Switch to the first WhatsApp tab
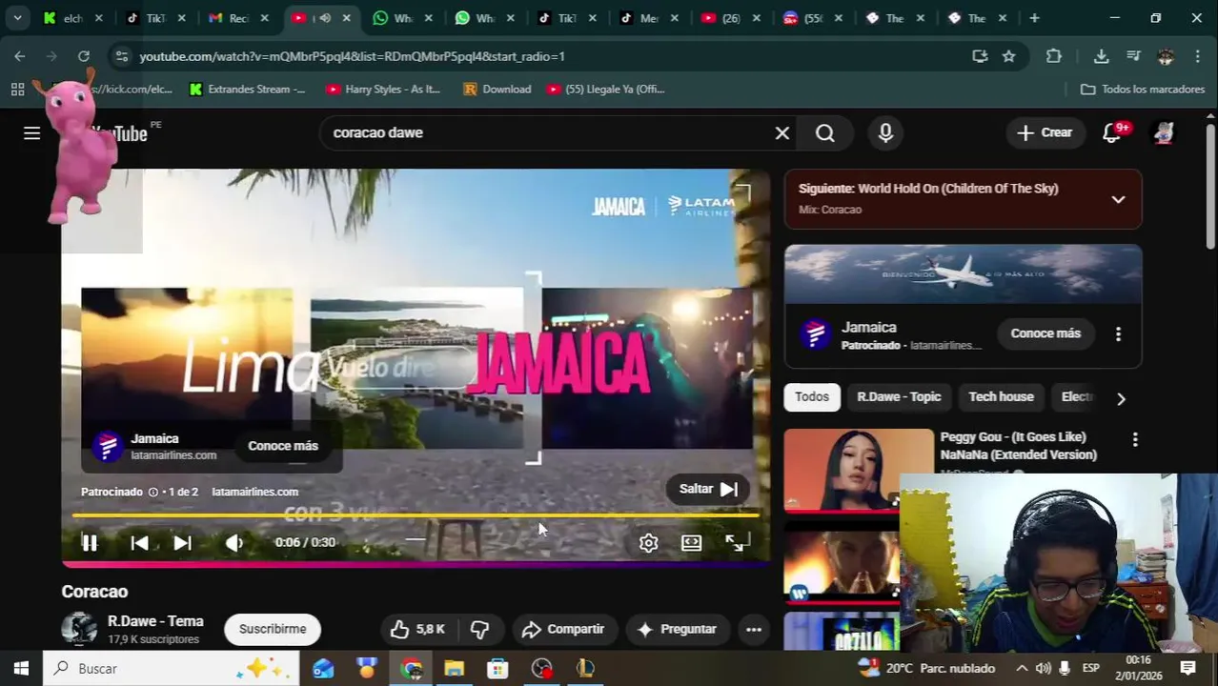The image size is (1218, 686). coord(402,18)
